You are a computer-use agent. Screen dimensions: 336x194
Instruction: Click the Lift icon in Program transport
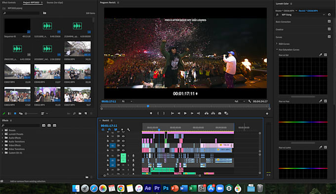click(207, 113)
